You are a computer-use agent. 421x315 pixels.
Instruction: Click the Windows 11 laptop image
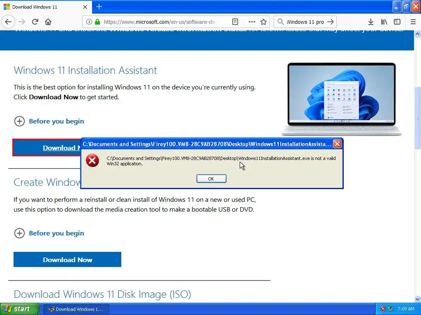(x=341, y=99)
